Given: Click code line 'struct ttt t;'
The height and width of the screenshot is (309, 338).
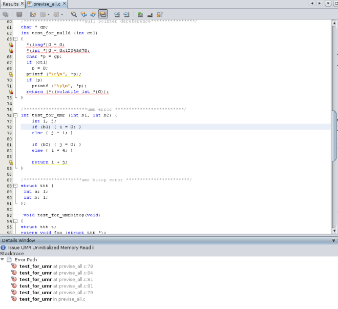Looking at the screenshot, I should click(x=38, y=227).
